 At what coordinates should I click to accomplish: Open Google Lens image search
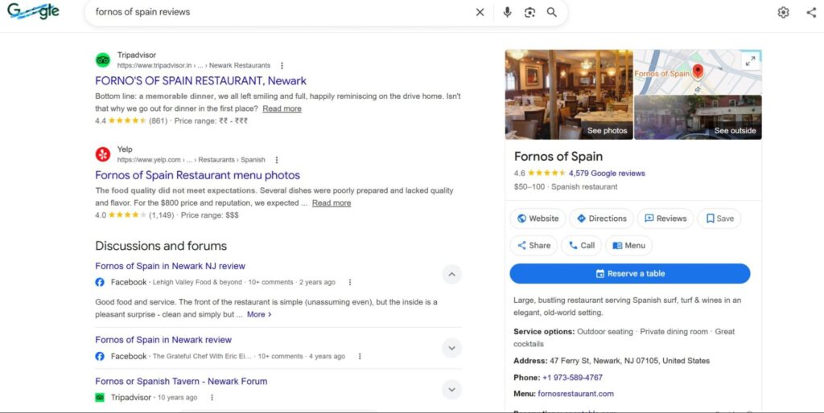tap(529, 12)
